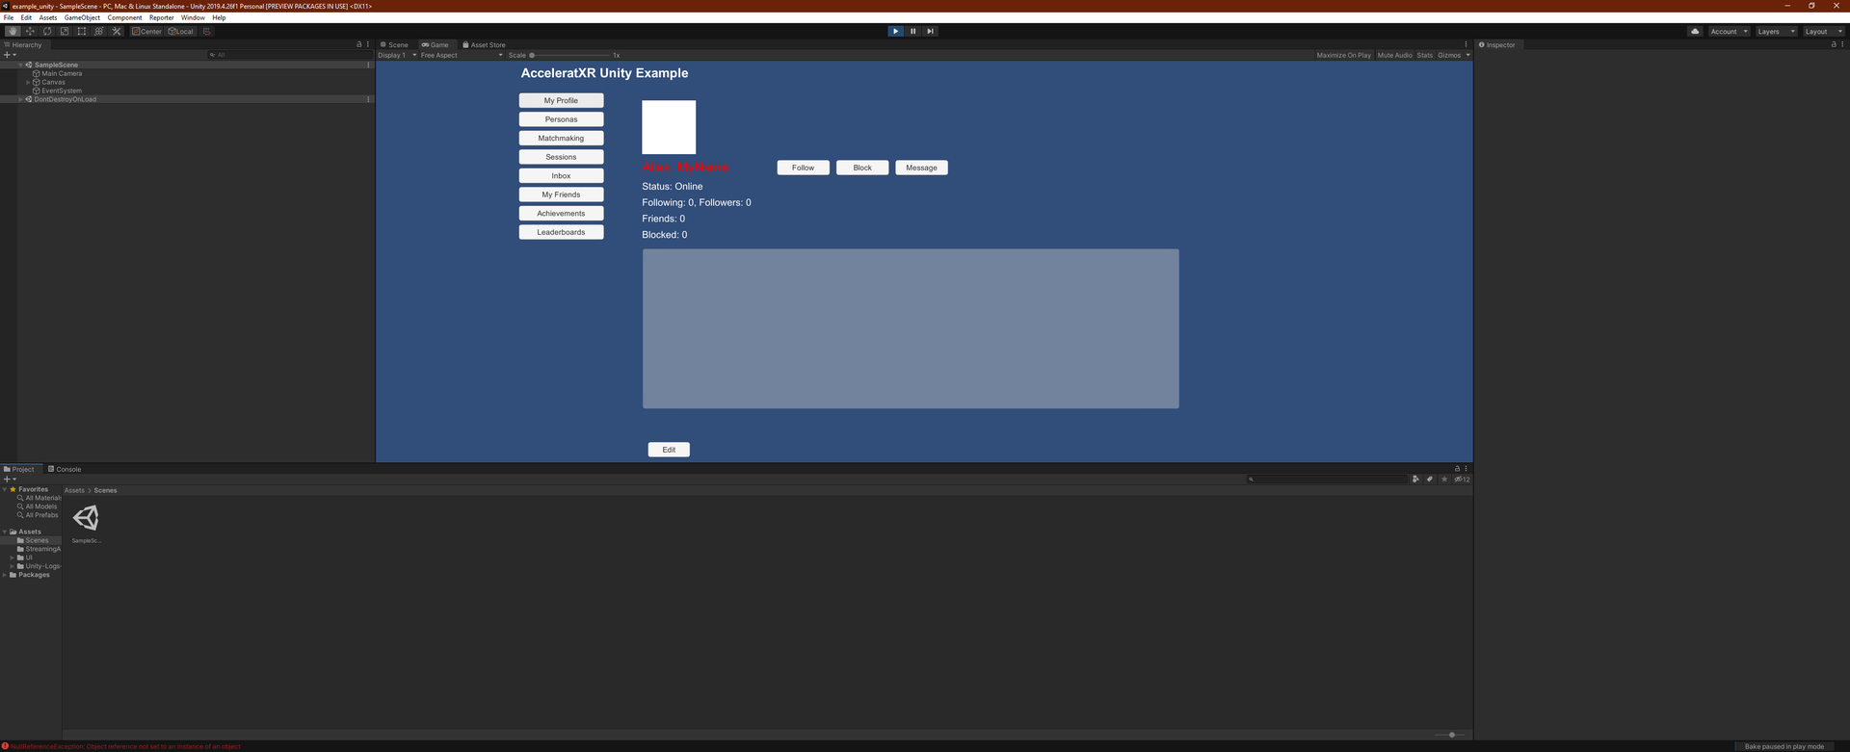Open the File menu
The image size is (1850, 752).
(x=9, y=17)
